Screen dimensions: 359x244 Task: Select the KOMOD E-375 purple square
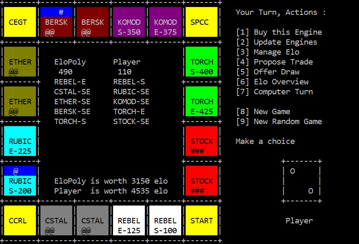(x=165, y=22)
